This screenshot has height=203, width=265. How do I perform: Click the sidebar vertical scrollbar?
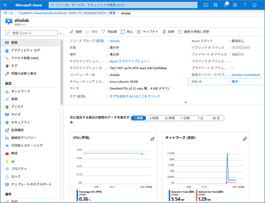(61, 72)
